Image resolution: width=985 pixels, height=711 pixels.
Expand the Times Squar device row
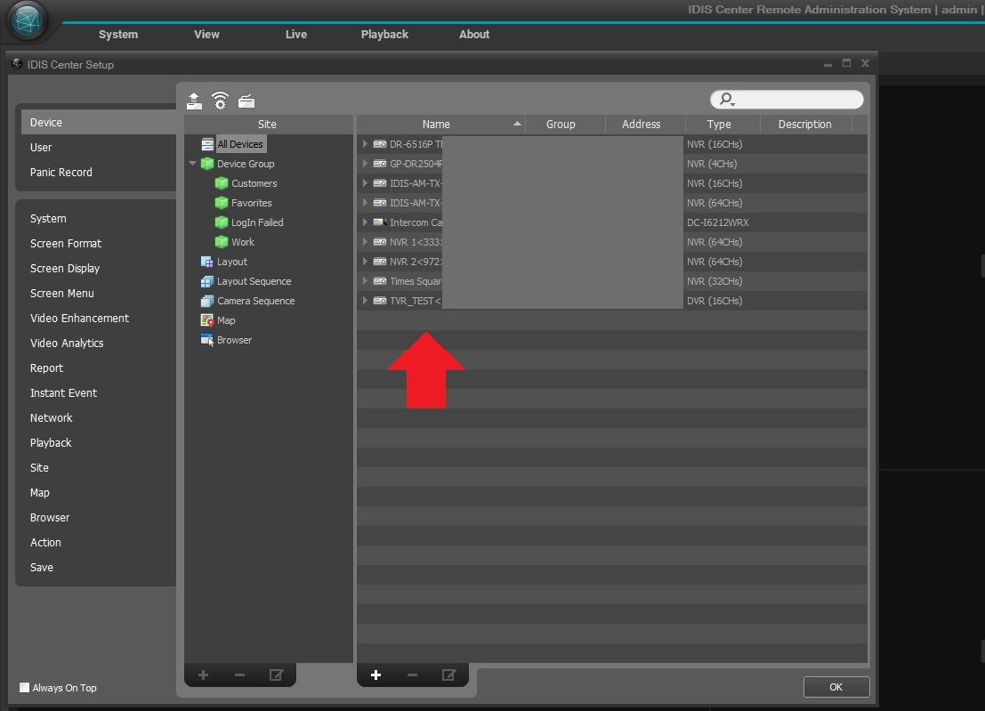[365, 281]
